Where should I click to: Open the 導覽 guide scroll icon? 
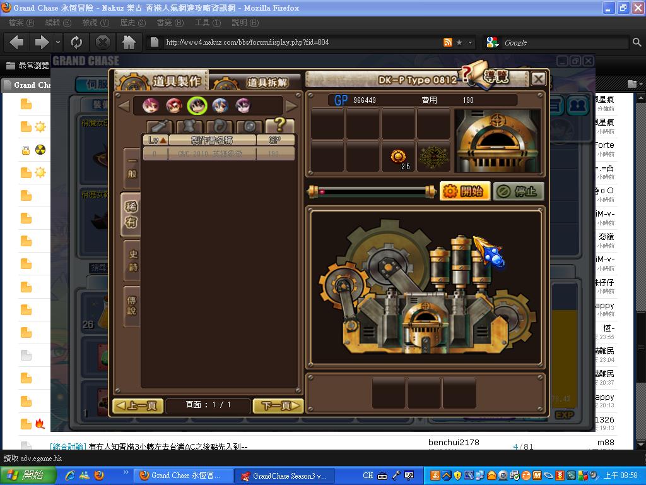pos(486,76)
